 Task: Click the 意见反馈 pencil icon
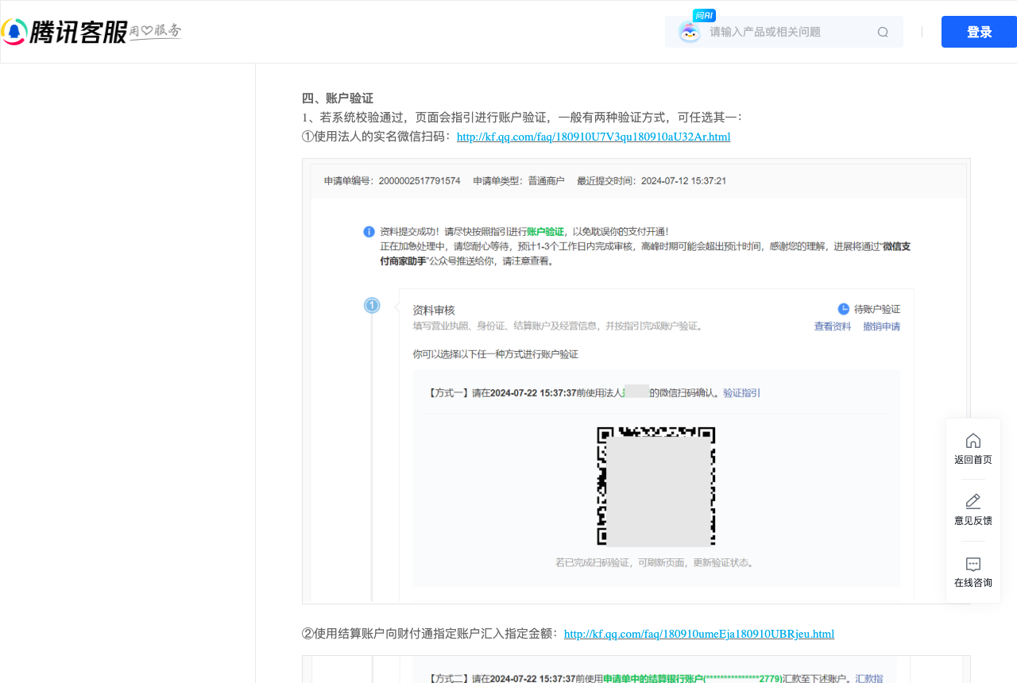pyautogui.click(x=973, y=501)
